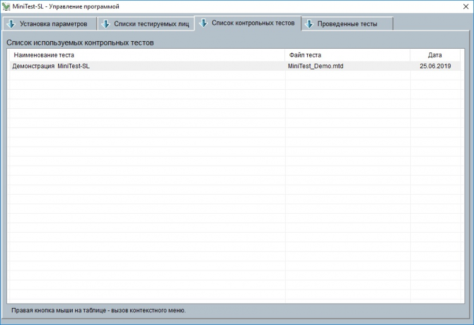
Task: Switch to Списки тестируемых лиц tab
Action: pos(146,24)
